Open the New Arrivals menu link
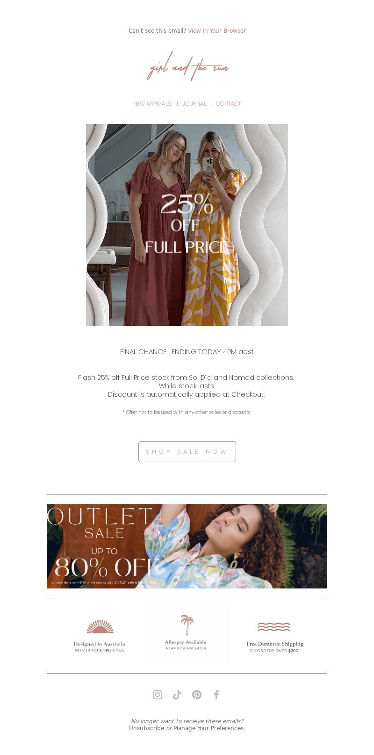Image resolution: width=374 pixels, height=755 pixels. pyautogui.click(x=152, y=104)
